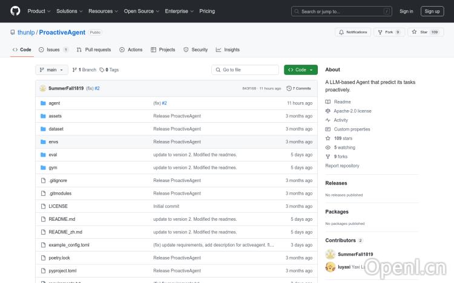The image size is (454, 283).
Task: Expand the Product navigation menu
Action: pos(39,11)
